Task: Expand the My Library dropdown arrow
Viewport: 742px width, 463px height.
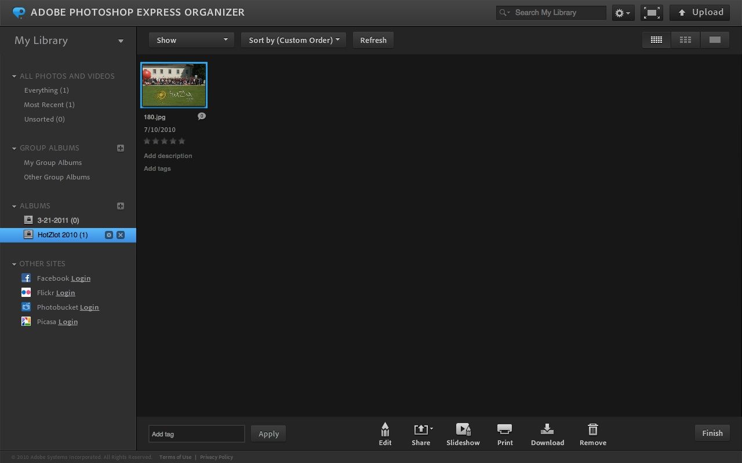Action: 121,41
